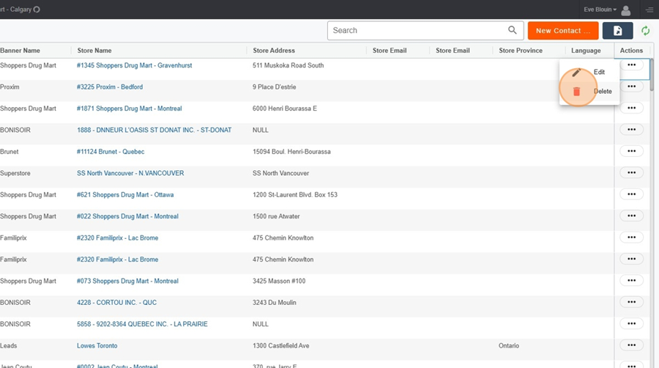Image resolution: width=659 pixels, height=368 pixels.
Task: Click the green refresh icon
Action: point(645,31)
